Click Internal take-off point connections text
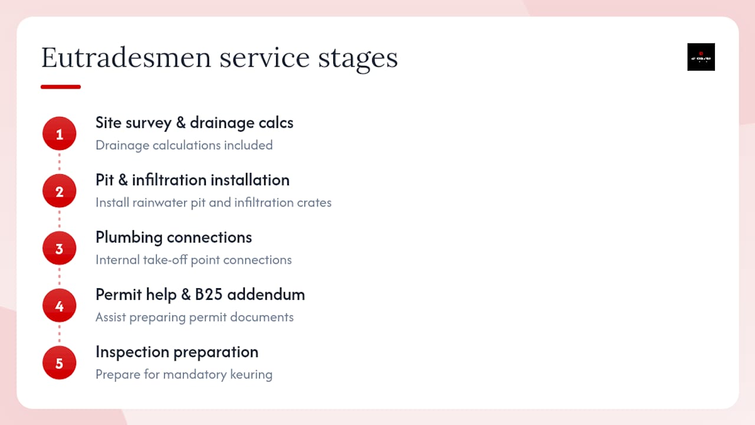The image size is (755, 425). (x=193, y=260)
